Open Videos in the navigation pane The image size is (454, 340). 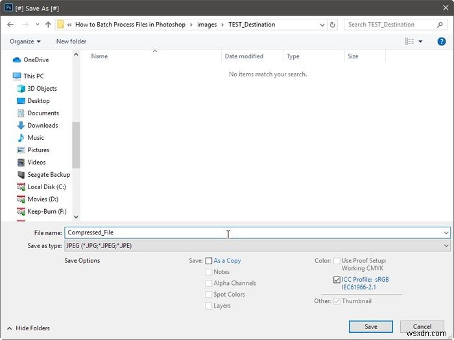coord(32,162)
